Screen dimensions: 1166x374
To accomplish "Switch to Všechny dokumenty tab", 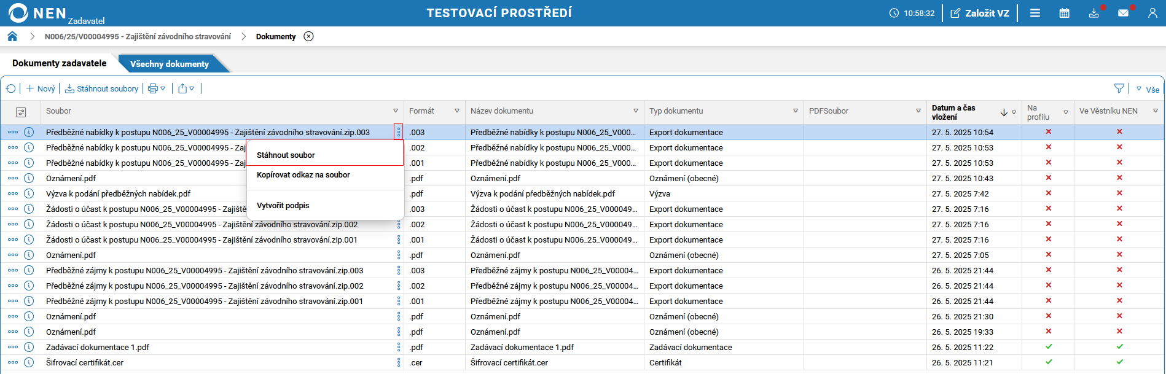I will click(x=170, y=64).
